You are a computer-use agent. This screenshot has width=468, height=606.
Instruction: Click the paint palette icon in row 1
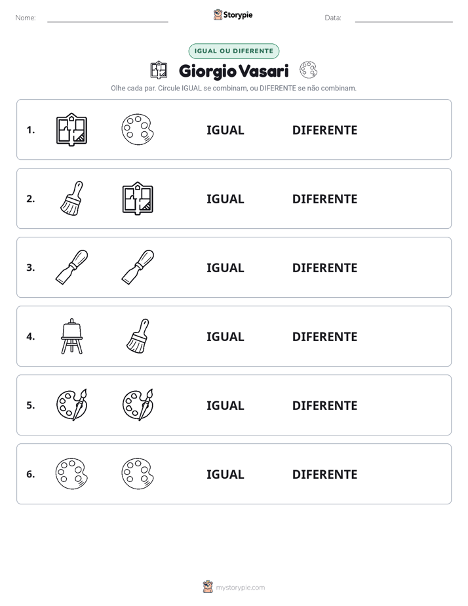tap(138, 129)
